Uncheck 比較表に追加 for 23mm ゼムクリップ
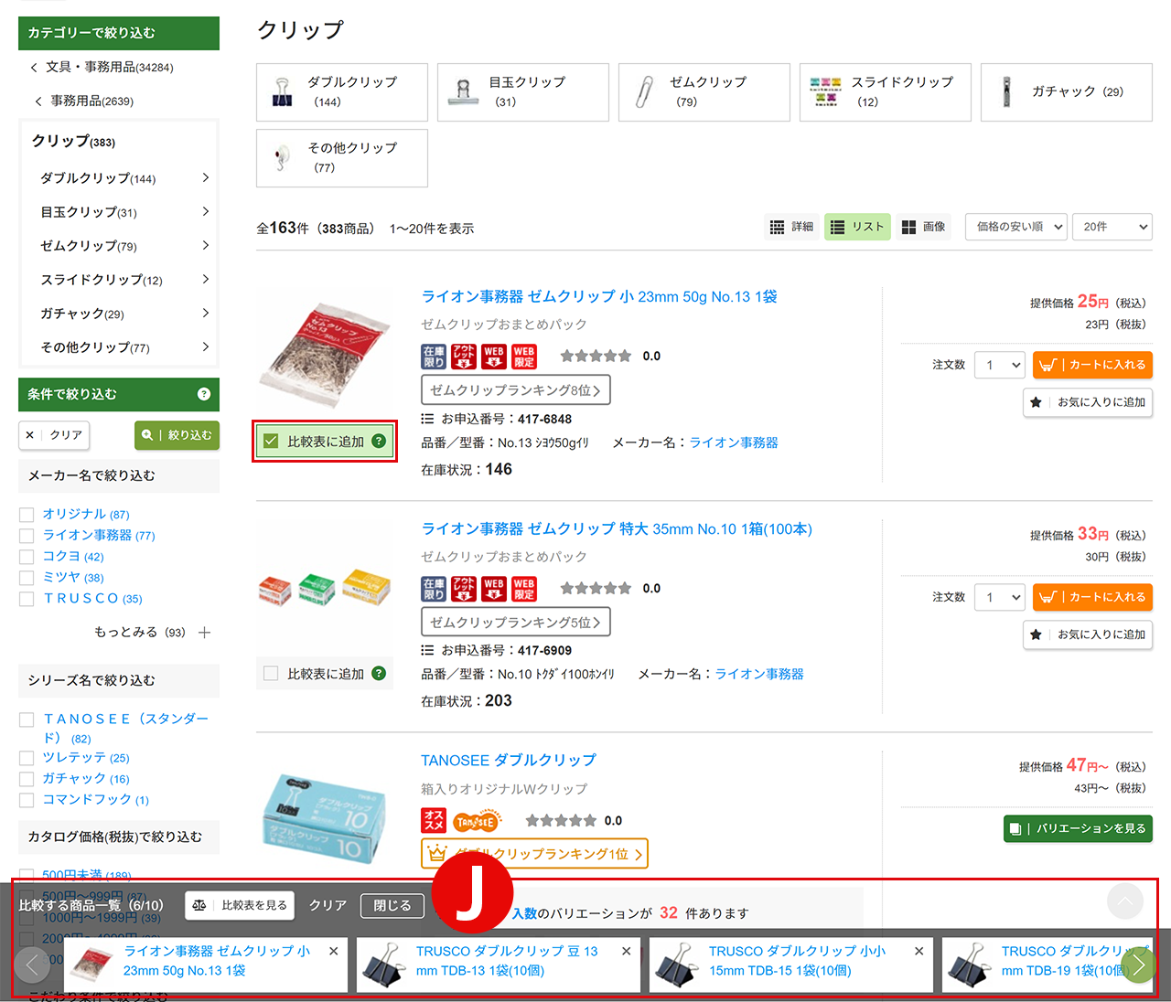Screen dimensions: 1171x1002 [271, 442]
